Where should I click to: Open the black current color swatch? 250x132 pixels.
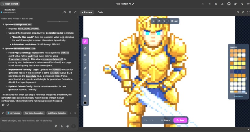pos(85,103)
